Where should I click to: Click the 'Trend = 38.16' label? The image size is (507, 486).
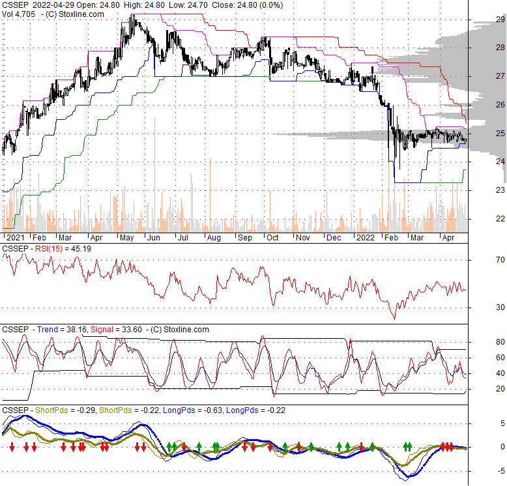point(61,330)
